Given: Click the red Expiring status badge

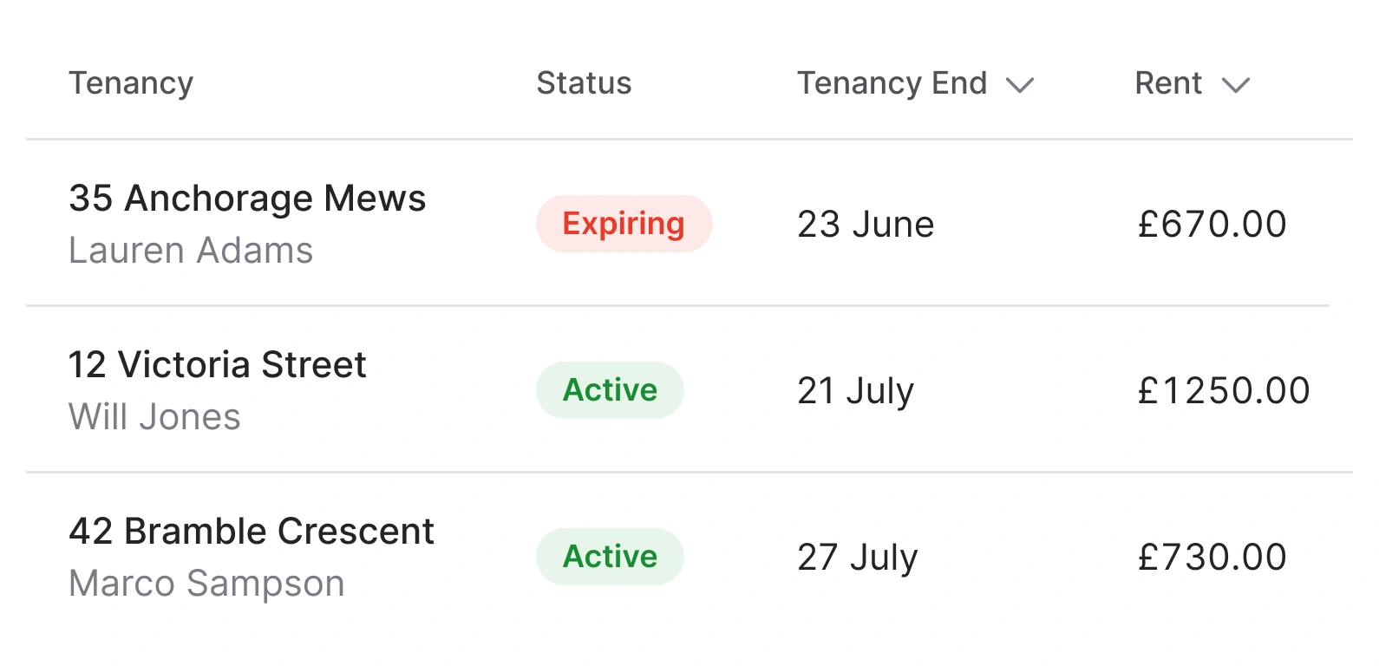Looking at the screenshot, I should click(x=624, y=224).
